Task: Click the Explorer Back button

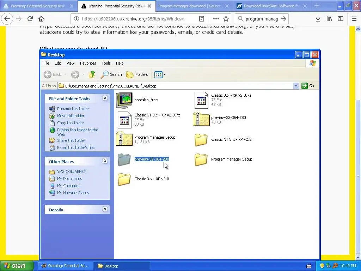Action: pyautogui.click(x=53, y=74)
